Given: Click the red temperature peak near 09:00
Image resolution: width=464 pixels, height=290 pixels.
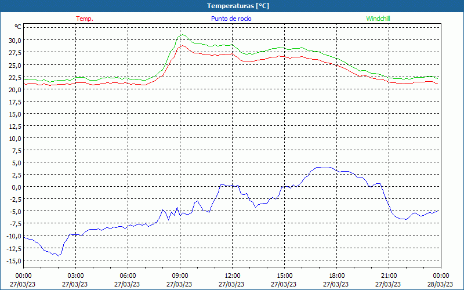Looking at the screenshot, I should point(183,45).
